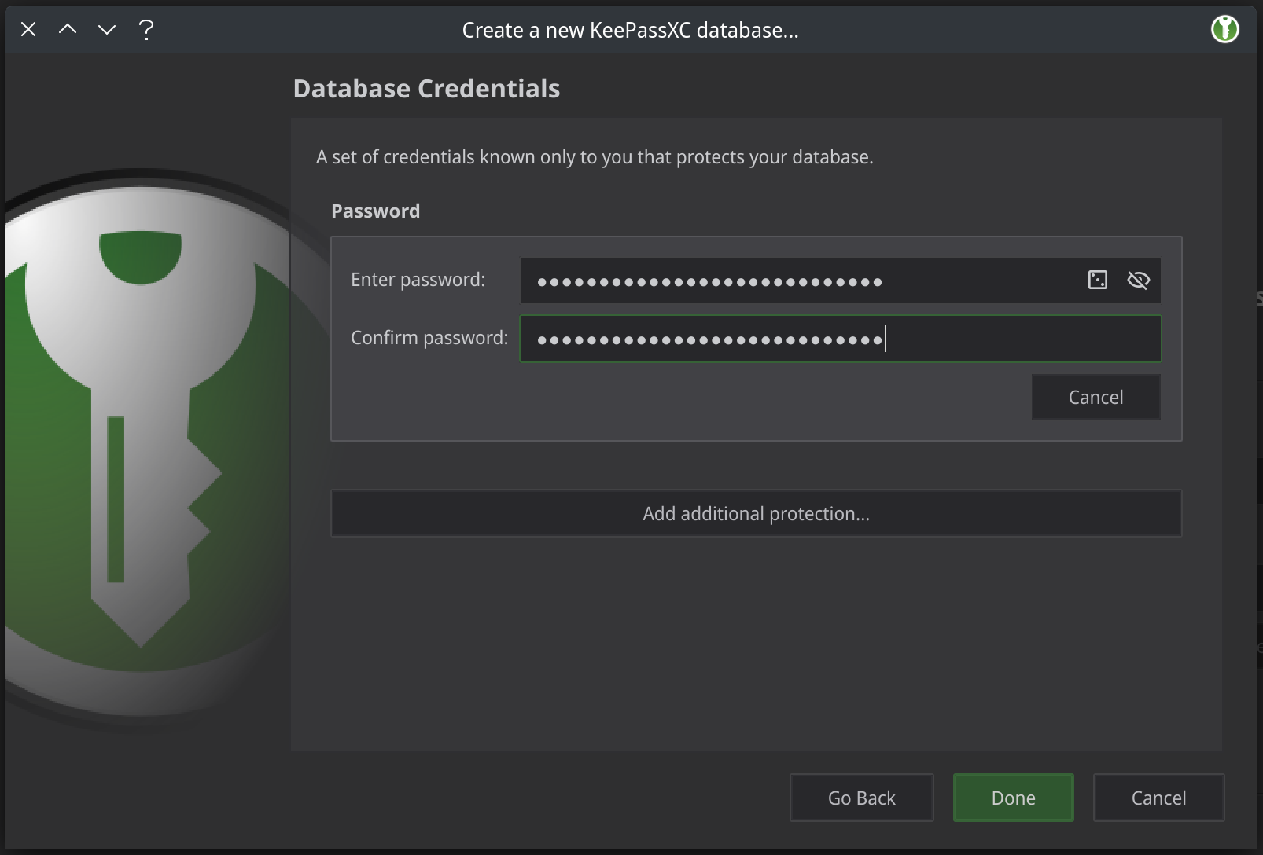Viewport: 1263px width, 855px height.
Task: Click the down chevron in the titlebar
Action: tap(107, 29)
